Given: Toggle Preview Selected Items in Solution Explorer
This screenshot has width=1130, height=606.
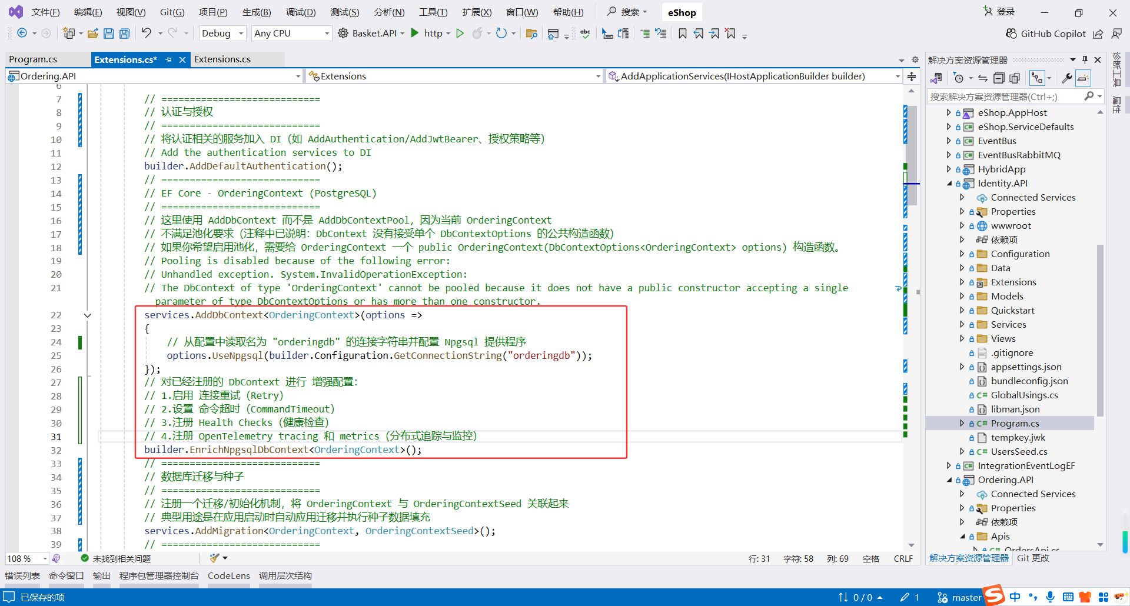Looking at the screenshot, I should 1083,78.
